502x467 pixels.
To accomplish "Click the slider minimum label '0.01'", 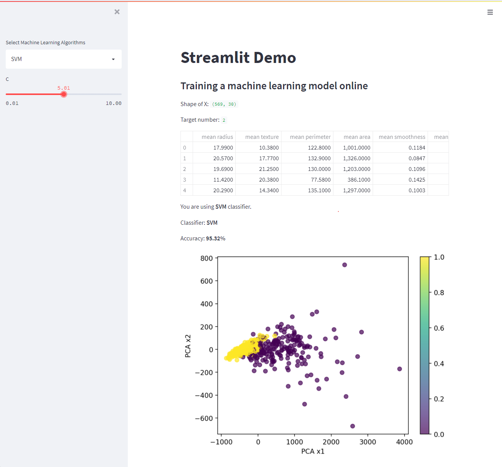I will [12, 103].
